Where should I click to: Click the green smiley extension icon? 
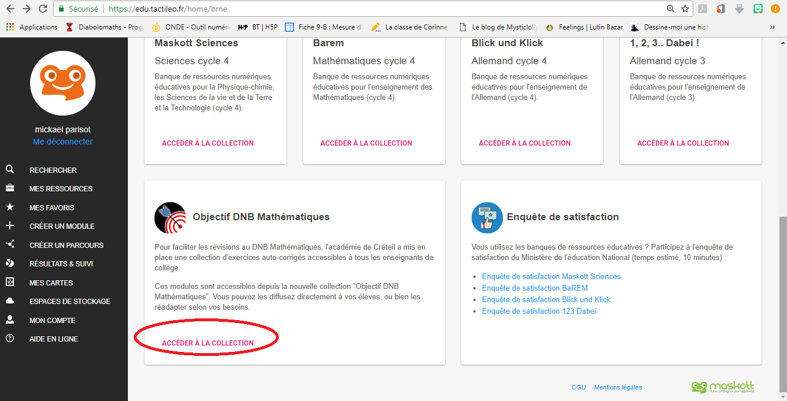pos(758,9)
